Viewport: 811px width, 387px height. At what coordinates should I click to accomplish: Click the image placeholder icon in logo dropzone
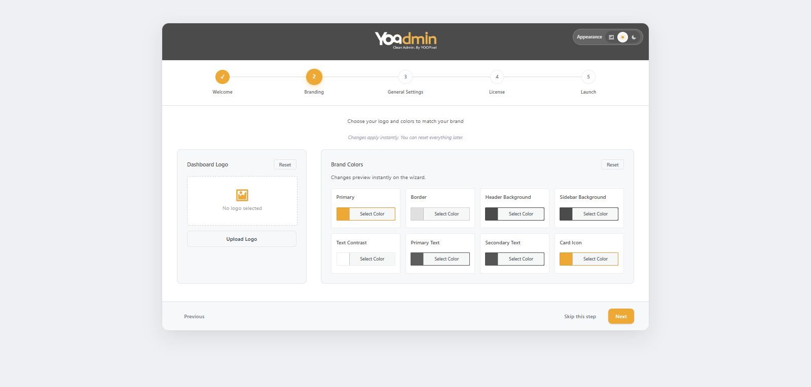242,195
